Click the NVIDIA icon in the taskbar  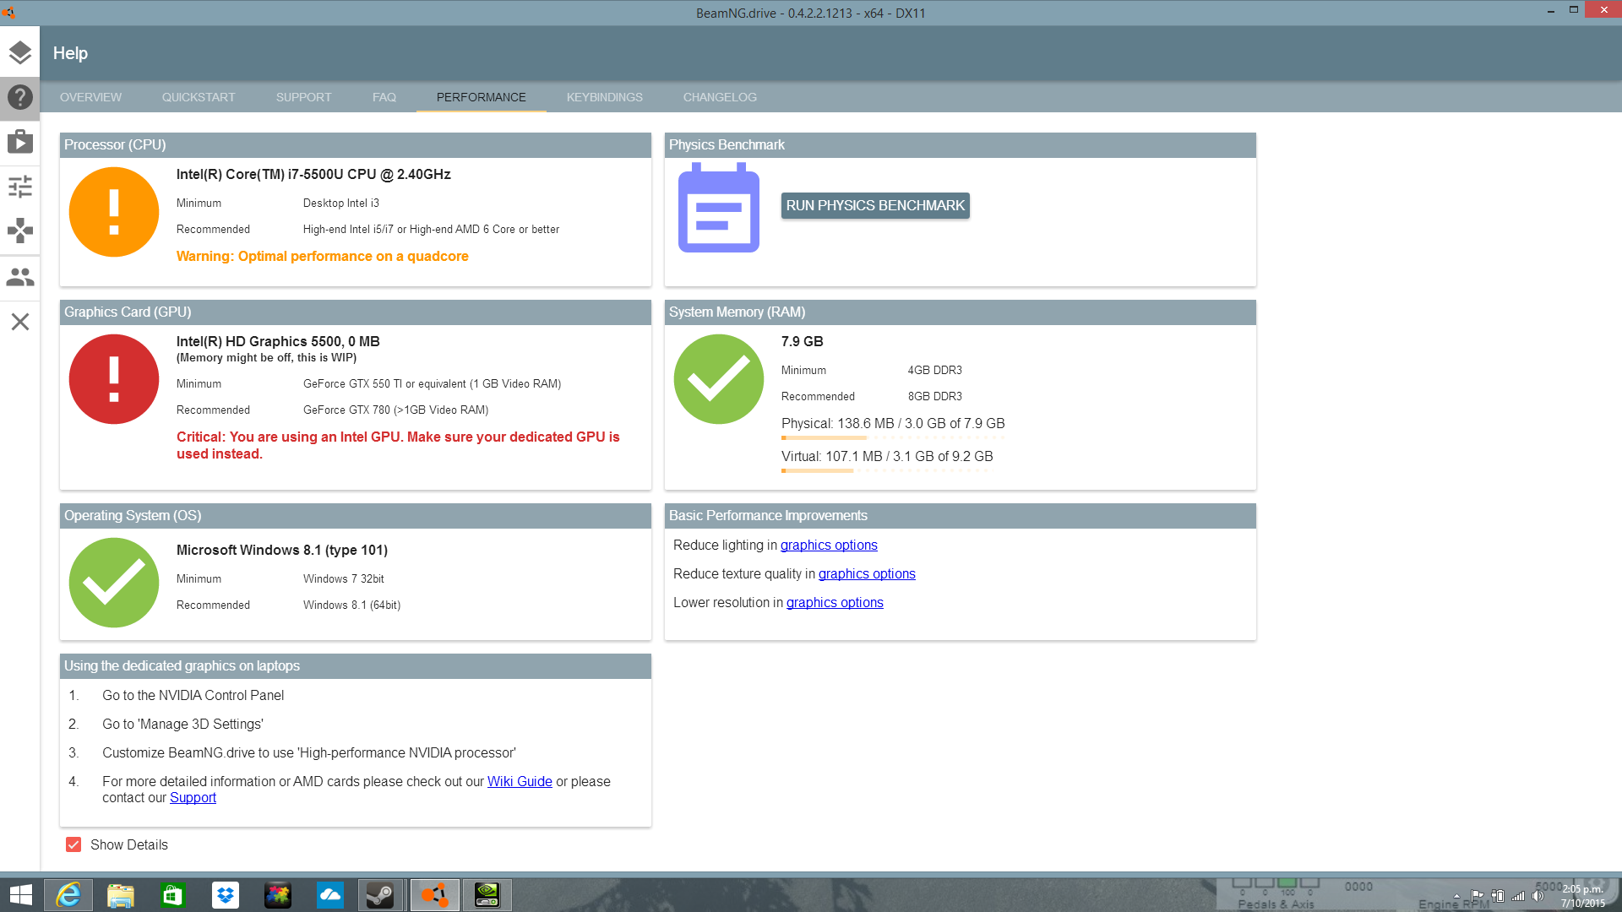487,895
